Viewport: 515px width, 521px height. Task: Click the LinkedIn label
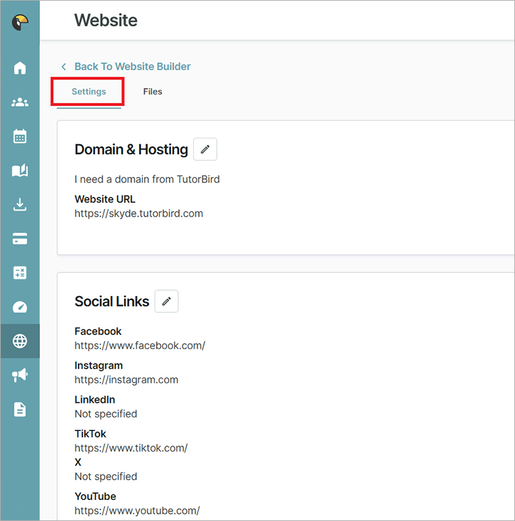coord(94,400)
